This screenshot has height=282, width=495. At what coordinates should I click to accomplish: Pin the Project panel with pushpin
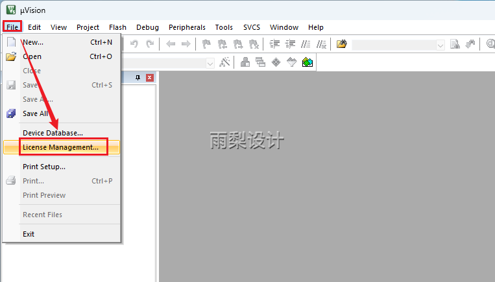(138, 78)
